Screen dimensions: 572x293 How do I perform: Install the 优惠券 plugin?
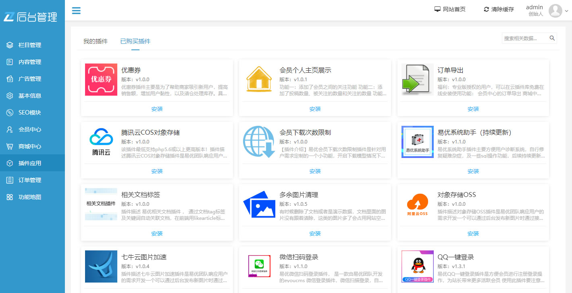[x=157, y=109]
